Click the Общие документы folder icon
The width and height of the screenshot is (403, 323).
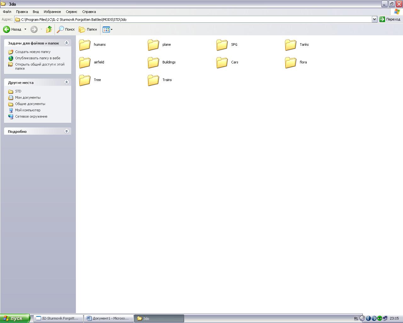click(11, 104)
